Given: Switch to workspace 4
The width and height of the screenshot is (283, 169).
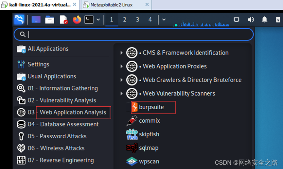Looking at the screenshot, I should tap(150, 20).
